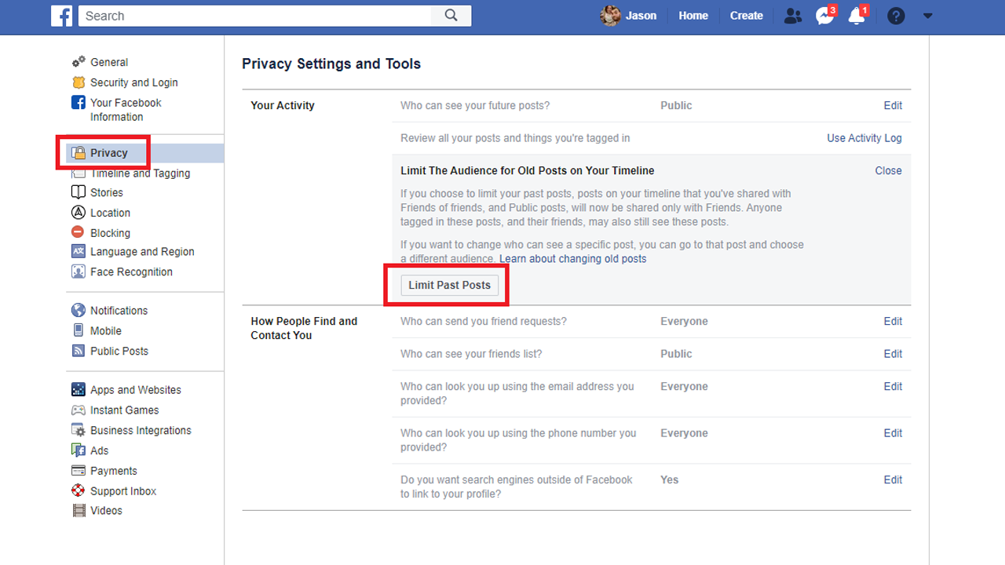Edit email address lookup setting
The image size is (1005, 565).
(x=893, y=386)
